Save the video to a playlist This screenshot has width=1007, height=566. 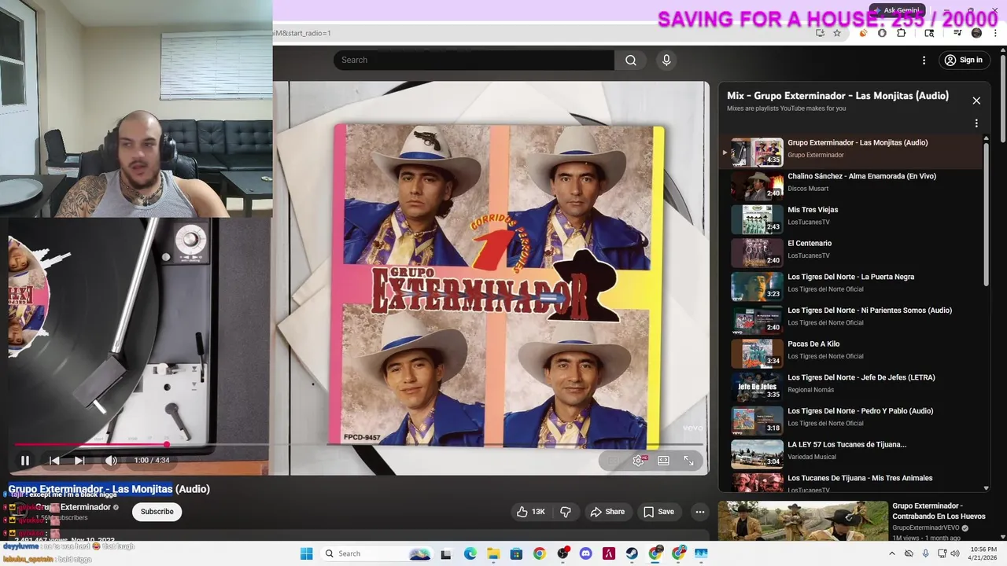(658, 512)
